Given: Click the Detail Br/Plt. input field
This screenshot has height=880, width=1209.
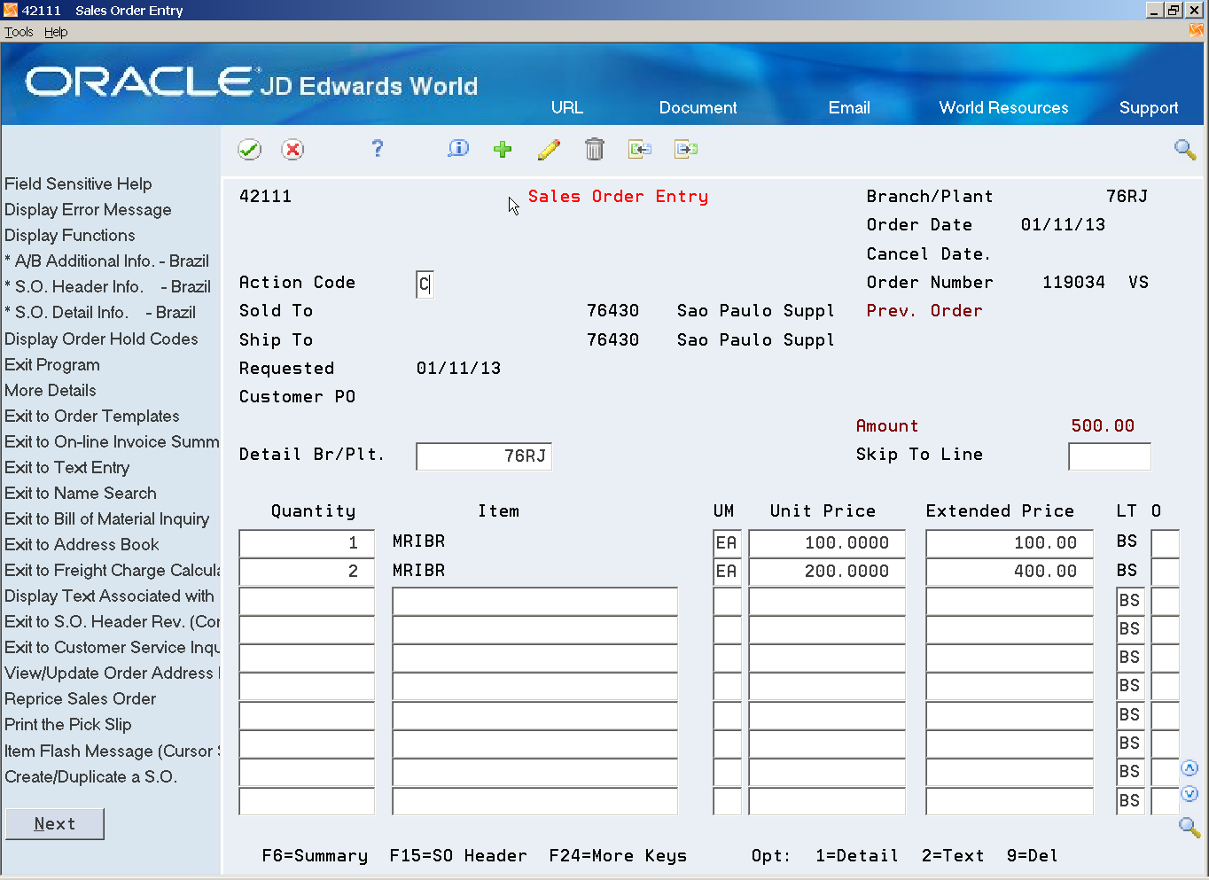Looking at the screenshot, I should tap(484, 456).
